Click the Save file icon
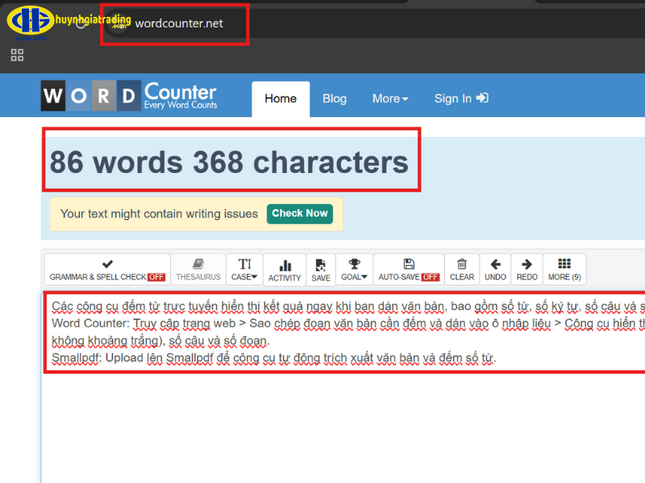The image size is (645, 483). click(x=321, y=270)
